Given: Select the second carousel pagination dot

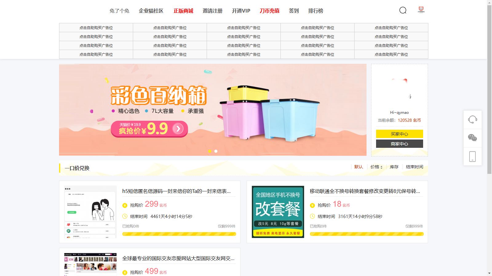Looking at the screenshot, I should [216, 151].
